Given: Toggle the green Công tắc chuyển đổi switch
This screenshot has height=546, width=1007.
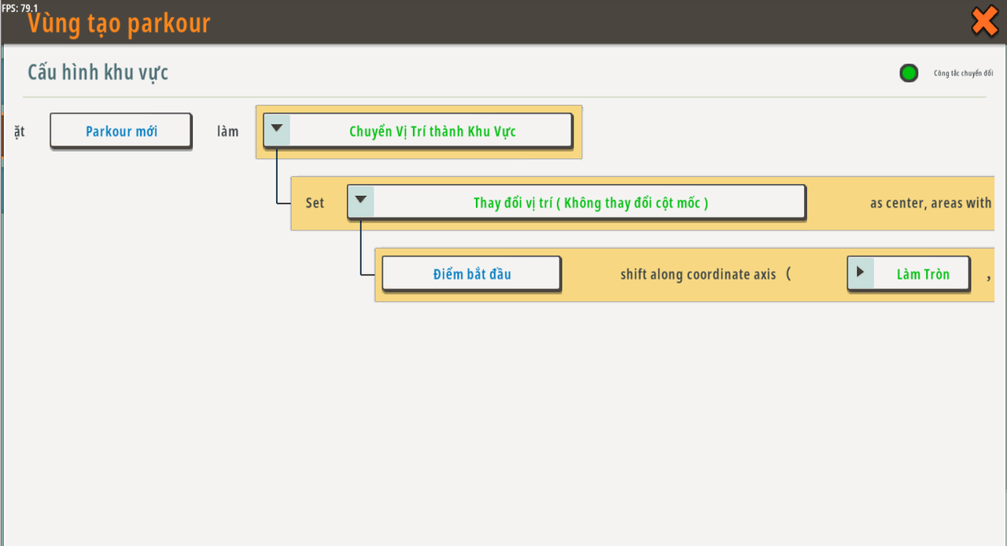Looking at the screenshot, I should coord(909,73).
